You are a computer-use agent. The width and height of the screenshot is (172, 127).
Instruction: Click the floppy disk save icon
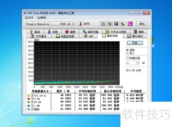click(x=116, y=24)
